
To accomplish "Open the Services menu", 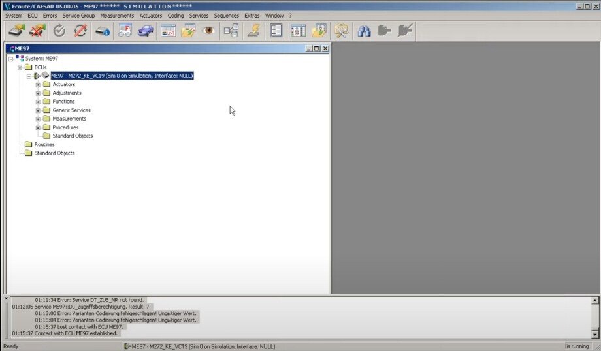I will pyautogui.click(x=199, y=16).
